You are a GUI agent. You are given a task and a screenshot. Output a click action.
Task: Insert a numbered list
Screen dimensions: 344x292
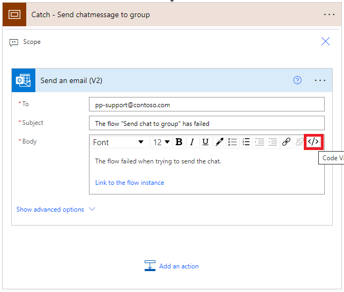(x=246, y=142)
